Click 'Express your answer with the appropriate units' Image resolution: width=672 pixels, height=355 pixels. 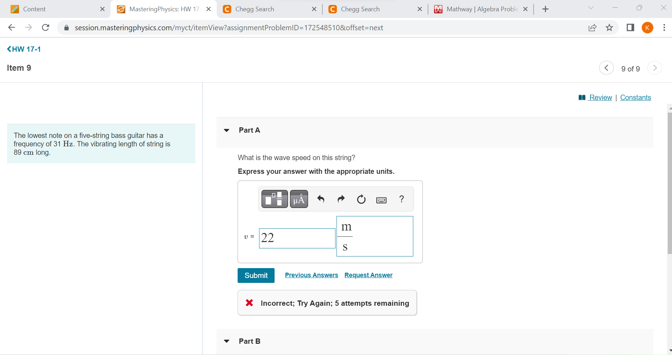[316, 171]
